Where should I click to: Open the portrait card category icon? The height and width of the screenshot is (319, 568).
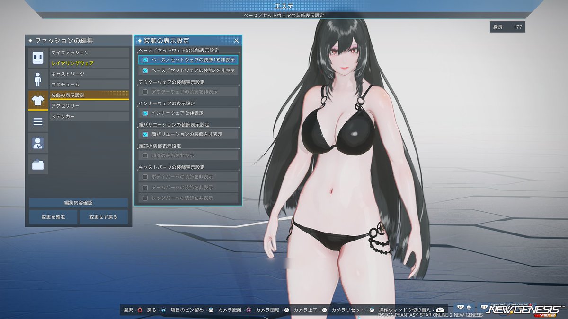38,143
